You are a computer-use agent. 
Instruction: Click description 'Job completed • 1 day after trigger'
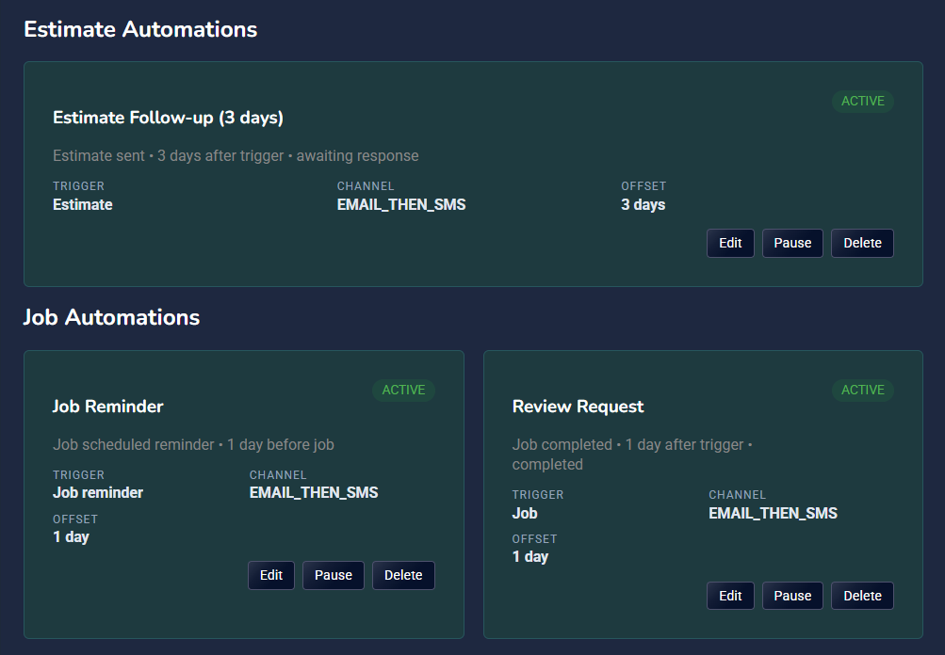[632, 455]
